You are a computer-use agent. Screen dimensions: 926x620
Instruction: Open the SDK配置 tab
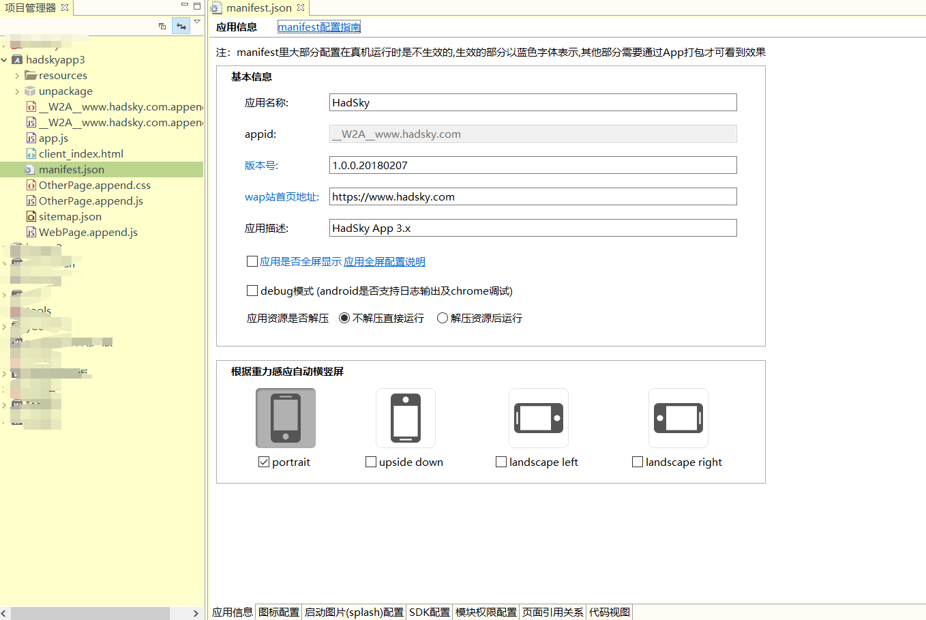point(430,612)
